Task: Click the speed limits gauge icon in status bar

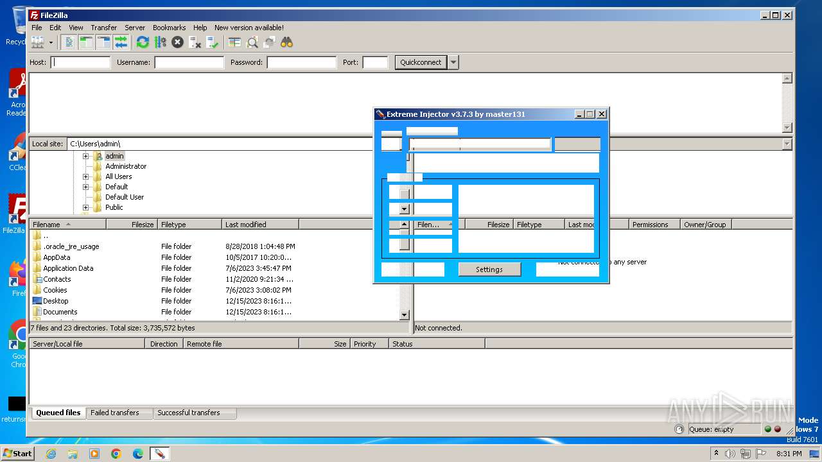Action: point(679,429)
